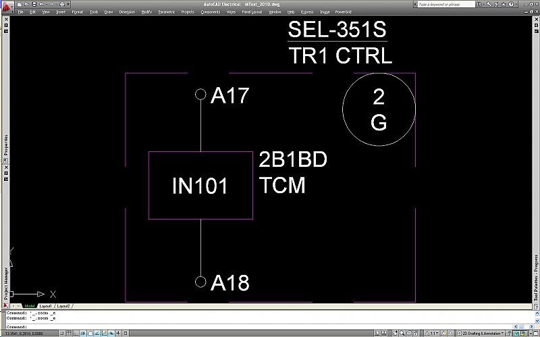Open the Panel Layout menu
Screen dimensions: 540x337
click(252, 12)
